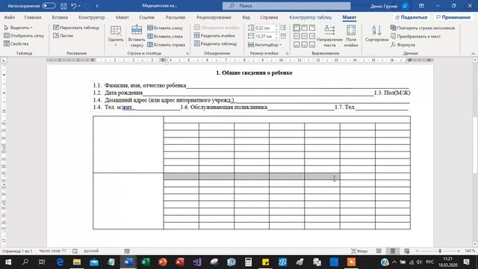
Task: Select Align Bottom Right alignment
Action: [x=312, y=45]
